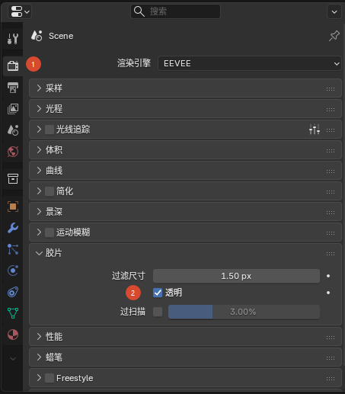Open the Tool properties tab icon
Image resolution: width=345 pixels, height=394 pixels.
pyautogui.click(x=13, y=39)
